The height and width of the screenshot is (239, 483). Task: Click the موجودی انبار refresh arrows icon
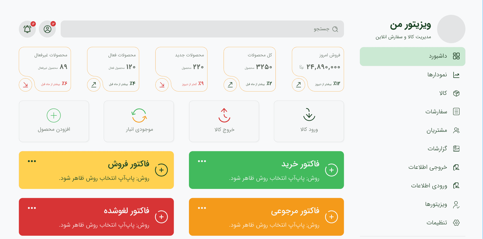139,115
